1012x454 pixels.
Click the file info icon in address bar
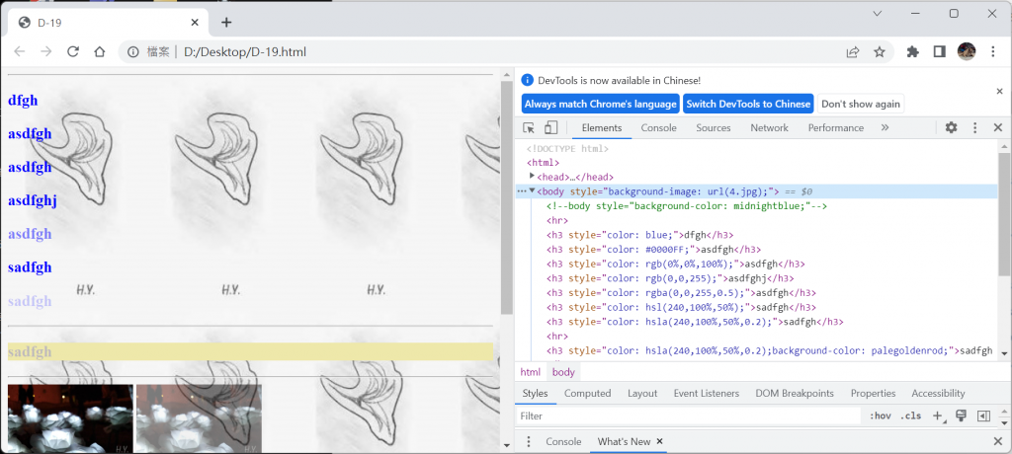[x=133, y=51]
